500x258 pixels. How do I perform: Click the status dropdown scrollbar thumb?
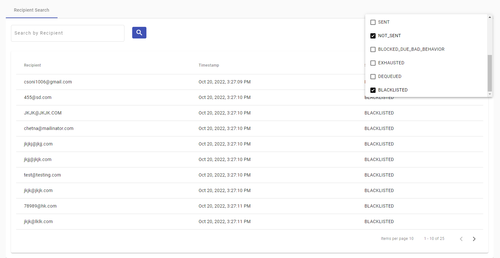coord(490,73)
